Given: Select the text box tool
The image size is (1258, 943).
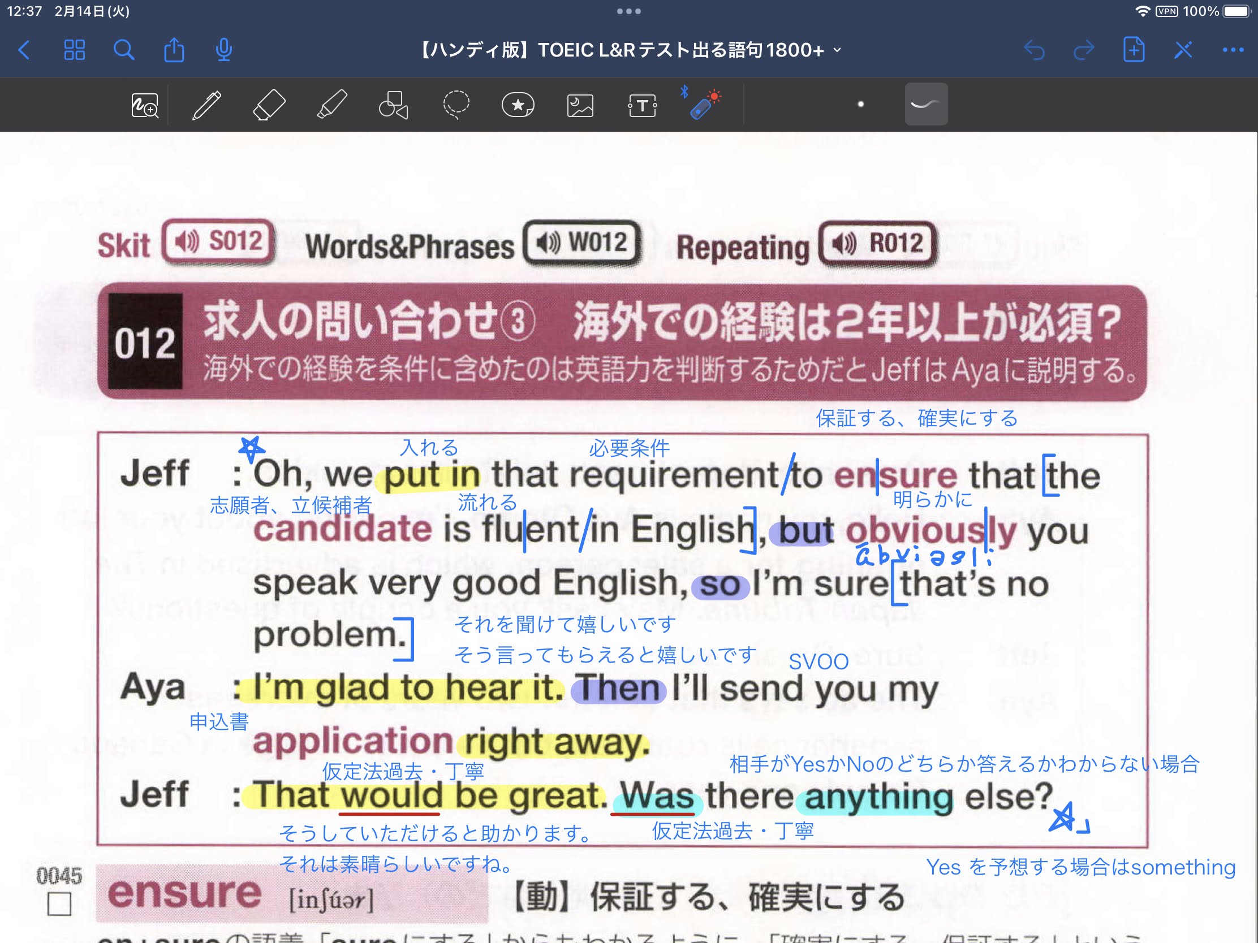Looking at the screenshot, I should pyautogui.click(x=641, y=104).
